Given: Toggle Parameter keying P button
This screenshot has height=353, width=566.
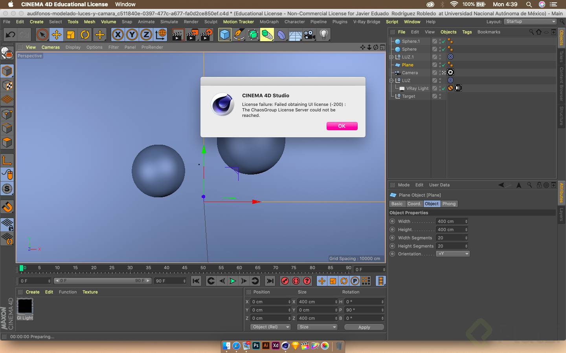Looking at the screenshot, I should (355, 281).
